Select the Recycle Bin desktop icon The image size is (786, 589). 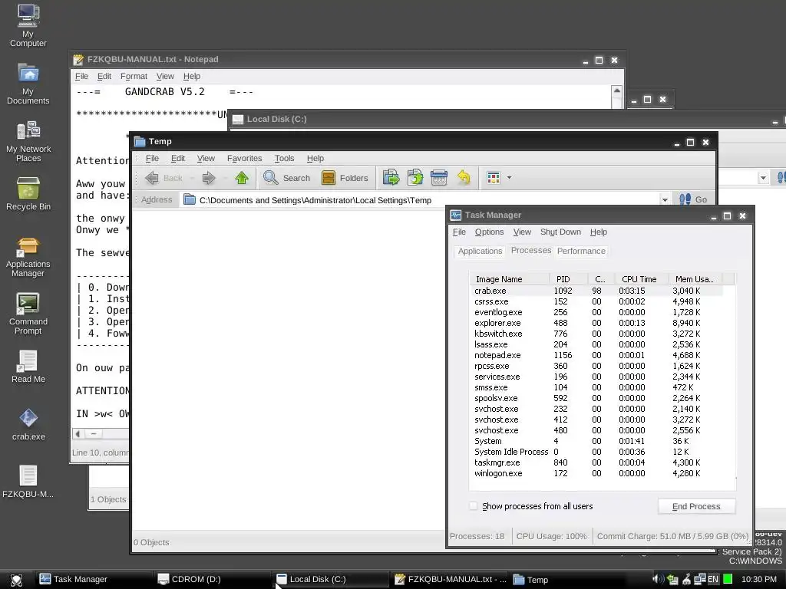pyautogui.click(x=28, y=193)
